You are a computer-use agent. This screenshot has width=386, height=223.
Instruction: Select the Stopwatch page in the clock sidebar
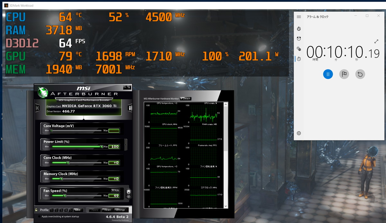(299, 59)
